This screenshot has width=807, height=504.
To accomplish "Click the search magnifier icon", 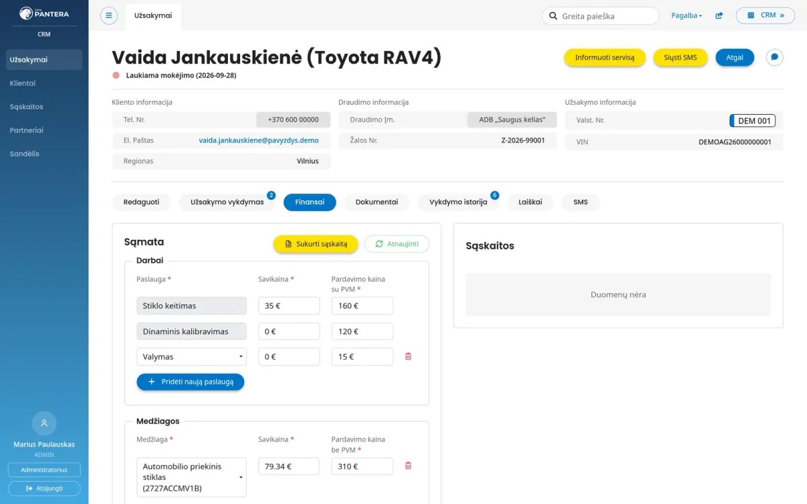I will click(x=553, y=16).
